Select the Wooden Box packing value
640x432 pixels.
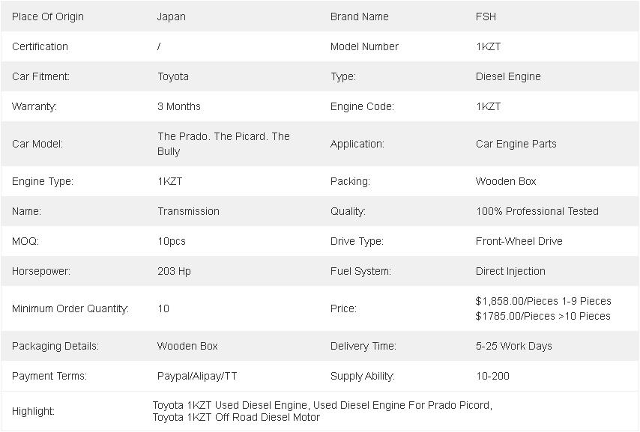coord(506,181)
